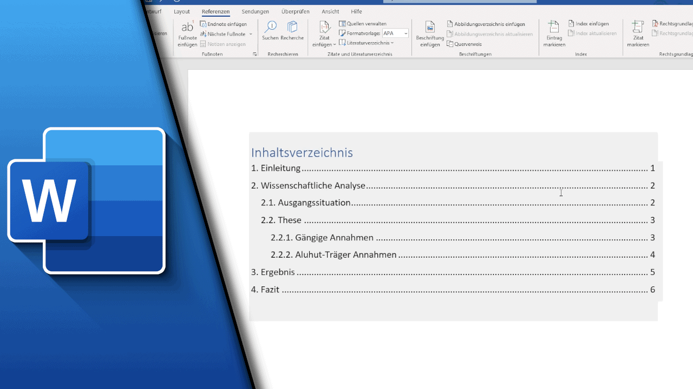
Task: Click Notizen anzeigen
Action: coord(223,44)
